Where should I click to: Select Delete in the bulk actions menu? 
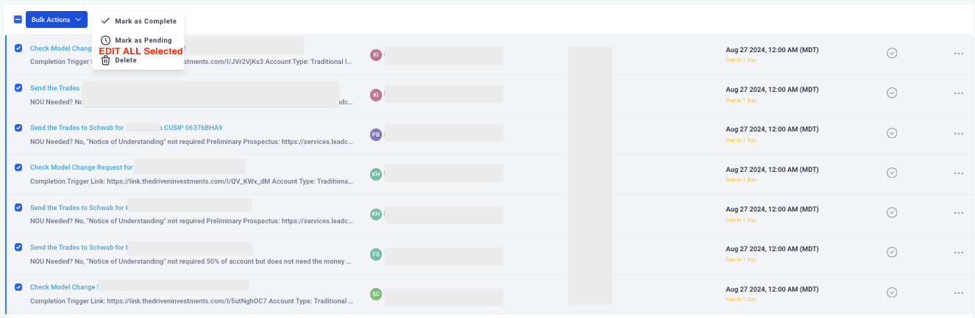pos(125,60)
